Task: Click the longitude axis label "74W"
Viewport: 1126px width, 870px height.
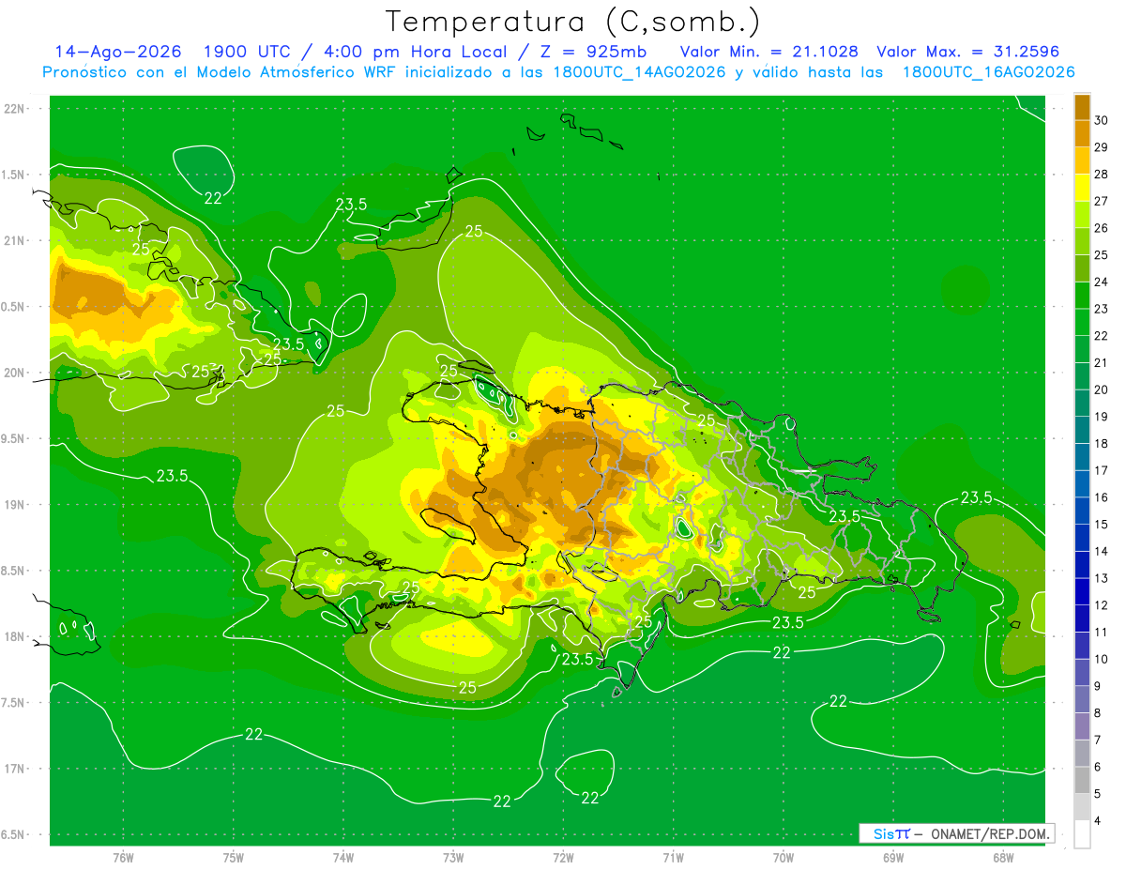Action: click(x=343, y=858)
